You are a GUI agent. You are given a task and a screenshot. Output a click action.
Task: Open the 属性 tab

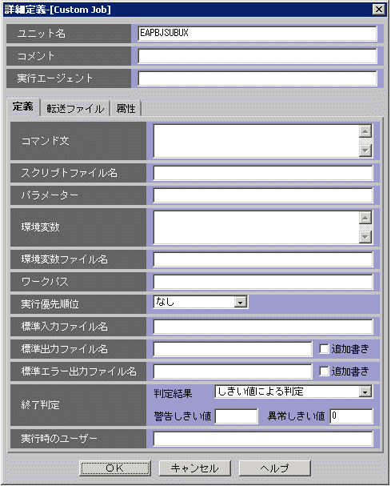[x=126, y=108]
